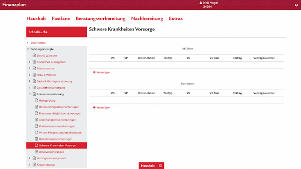Collapse the Beratungskonzepte tree node arrow

28,49
